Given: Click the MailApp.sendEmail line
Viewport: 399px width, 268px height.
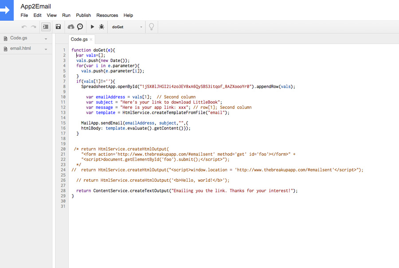Looking at the screenshot, I should pos(135,123).
